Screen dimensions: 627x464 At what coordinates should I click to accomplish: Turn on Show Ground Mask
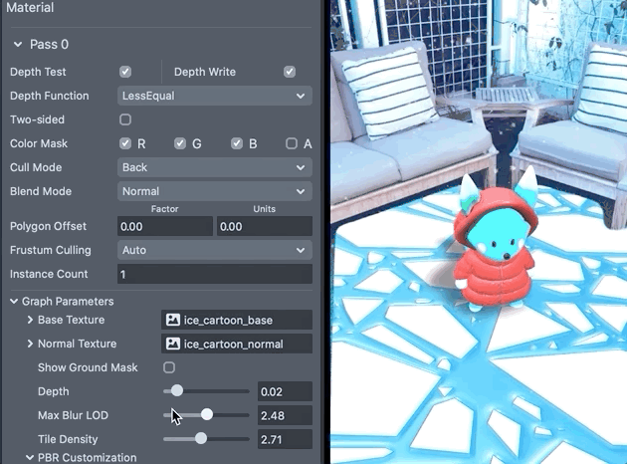[x=168, y=367]
